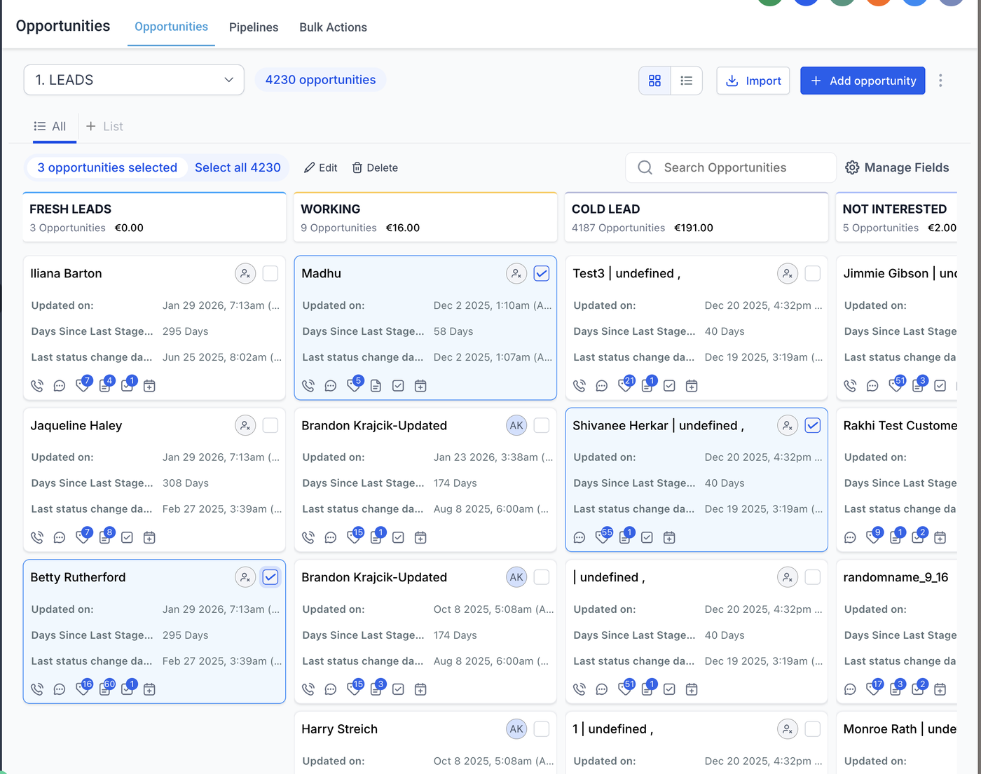Open calendar appointment icon on Betty Rutherford card
The width and height of the screenshot is (981, 774).
(149, 689)
